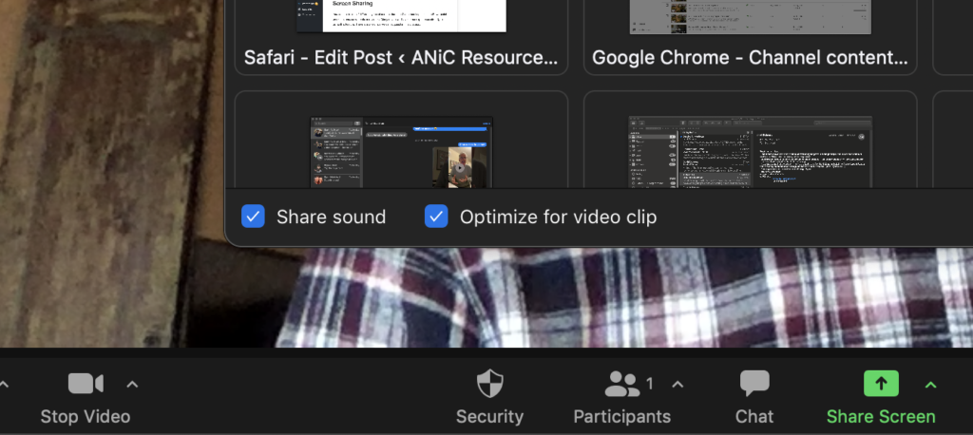
Task: Open the green arrow menu beside Share Screen
Action: (930, 385)
